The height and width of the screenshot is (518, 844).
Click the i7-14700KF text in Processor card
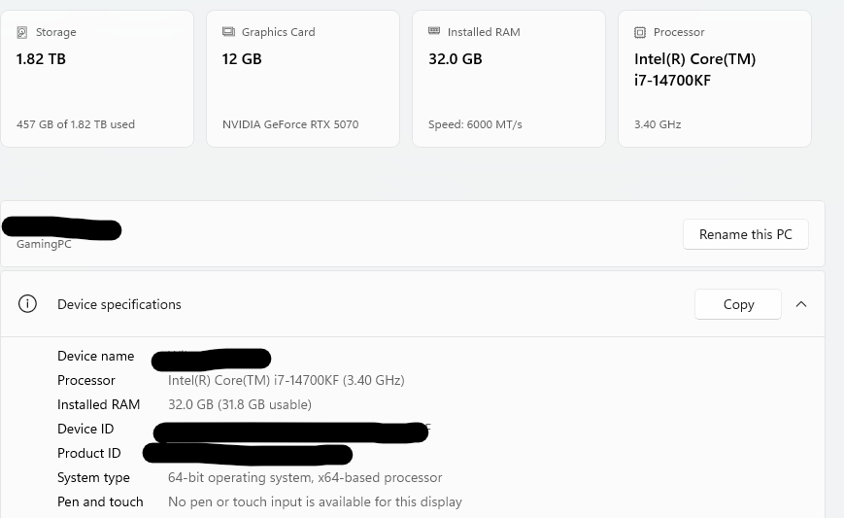(x=673, y=81)
